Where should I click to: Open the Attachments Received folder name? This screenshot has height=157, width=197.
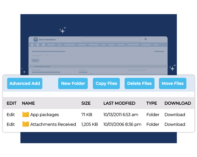tap(53, 124)
